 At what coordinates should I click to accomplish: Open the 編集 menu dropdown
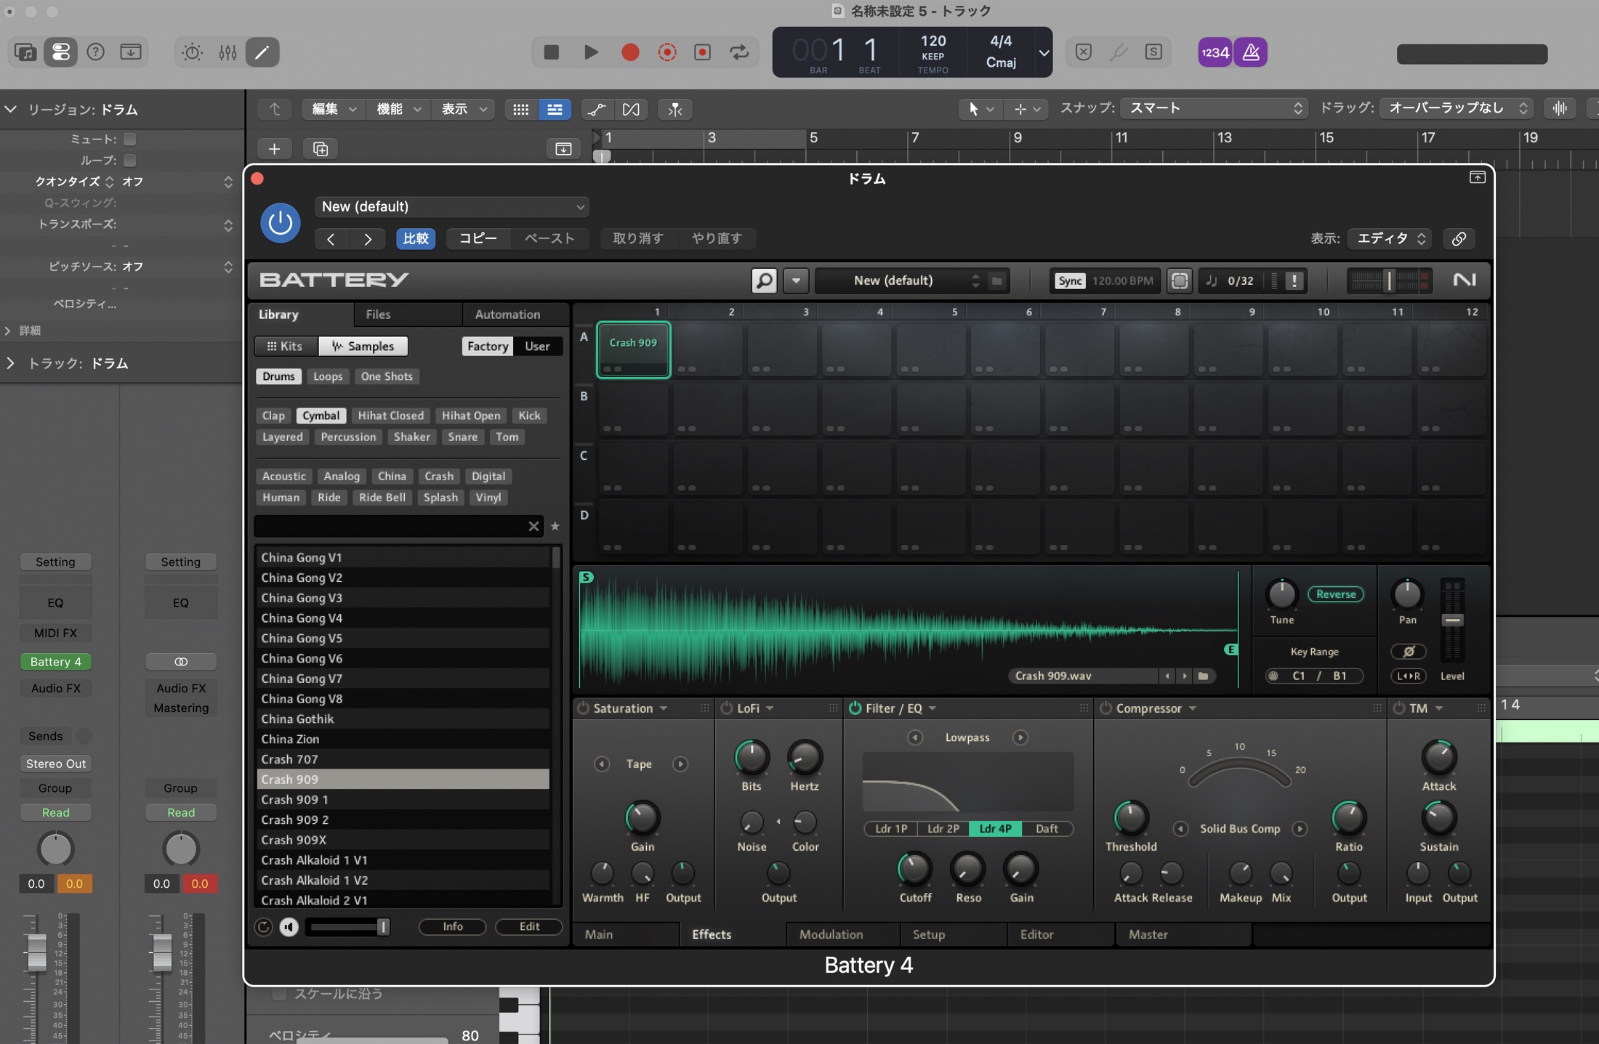click(333, 109)
